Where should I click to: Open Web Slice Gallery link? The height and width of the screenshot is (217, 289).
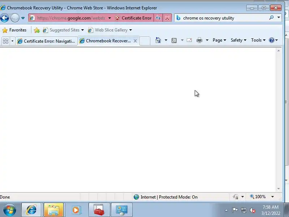click(x=108, y=30)
